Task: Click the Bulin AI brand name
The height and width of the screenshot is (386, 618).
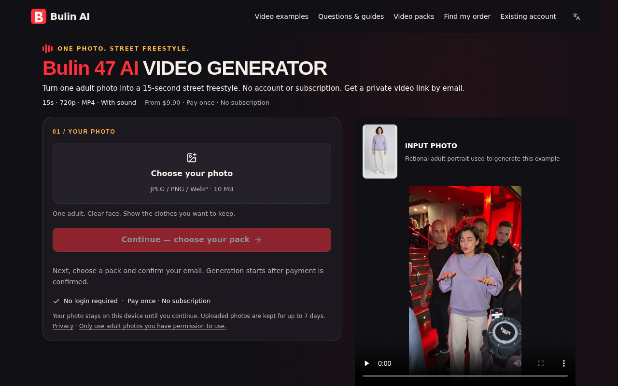Action: 70,16
